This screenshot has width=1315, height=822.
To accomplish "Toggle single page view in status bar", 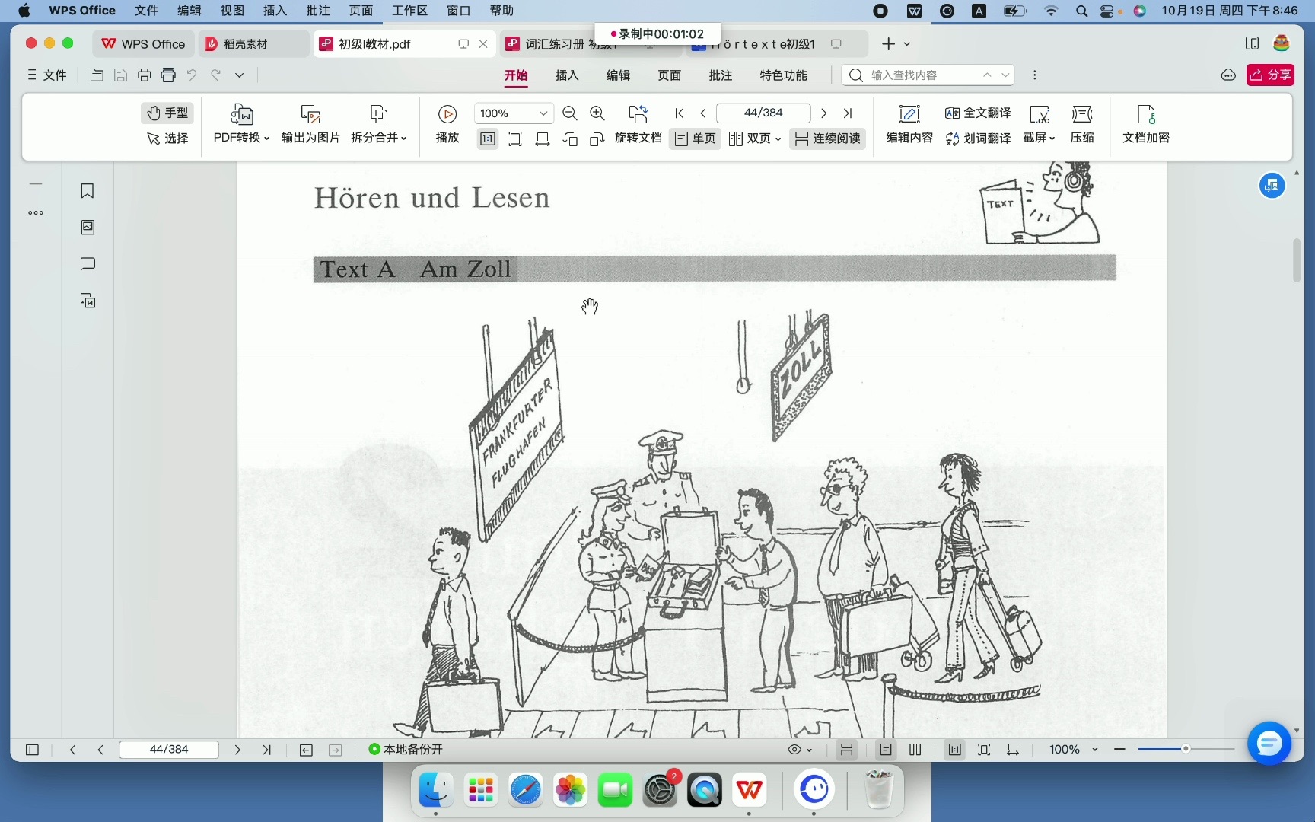I will (886, 750).
